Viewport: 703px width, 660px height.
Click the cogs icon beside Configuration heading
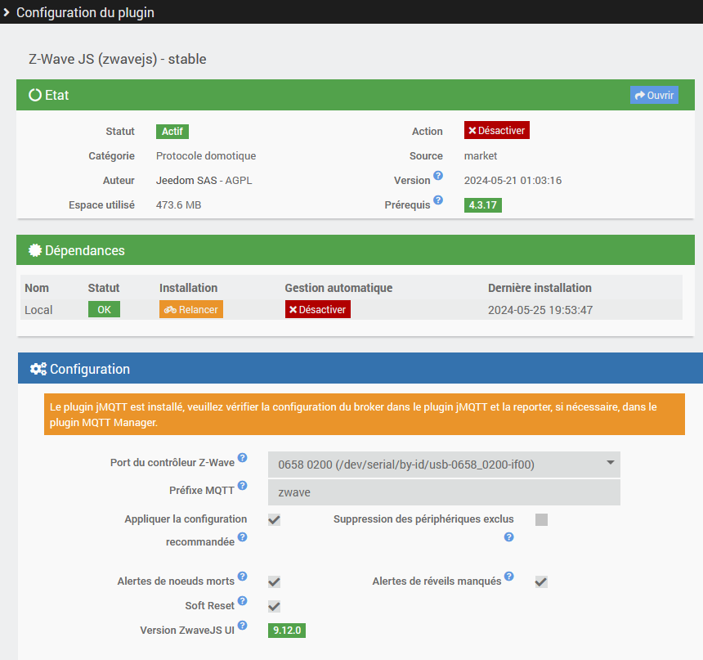point(38,369)
